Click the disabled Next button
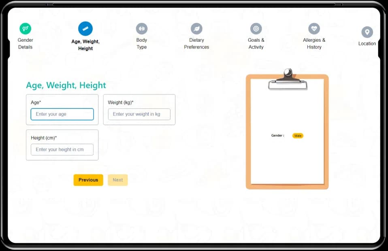 coord(117,180)
